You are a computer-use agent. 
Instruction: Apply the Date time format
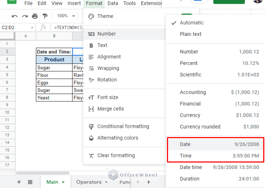click(215, 167)
